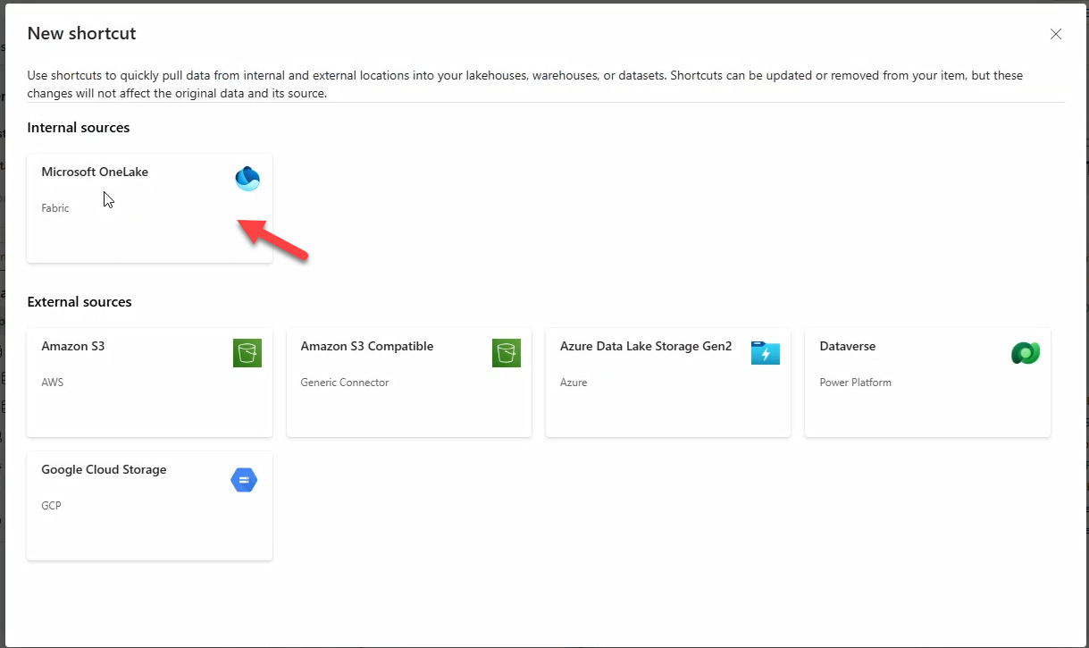Viewport: 1089px width, 648px height.
Task: Select Azure Data Lake Storage Gen2 title
Action: pyautogui.click(x=646, y=346)
